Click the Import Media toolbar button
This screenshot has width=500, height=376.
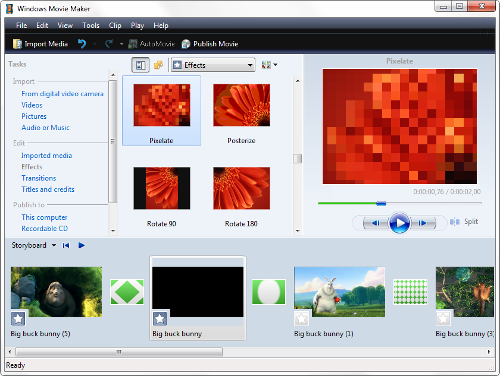coord(40,44)
